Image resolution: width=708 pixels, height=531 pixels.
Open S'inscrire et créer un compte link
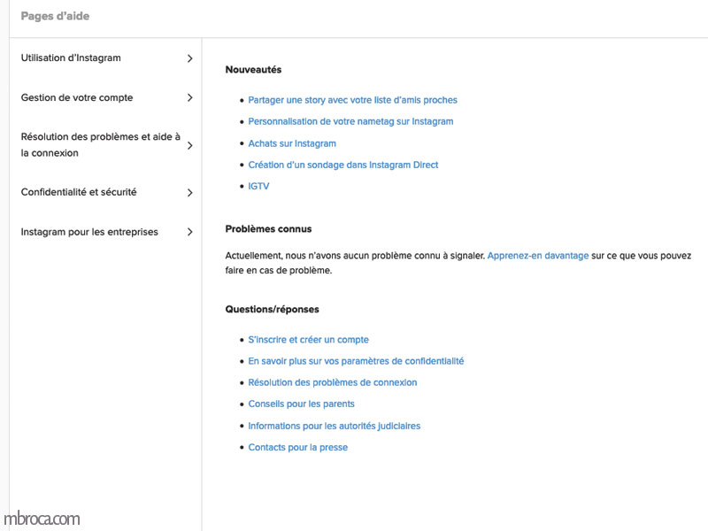coord(308,340)
